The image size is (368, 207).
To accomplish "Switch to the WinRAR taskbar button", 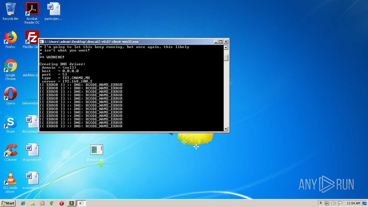I will (71, 203).
